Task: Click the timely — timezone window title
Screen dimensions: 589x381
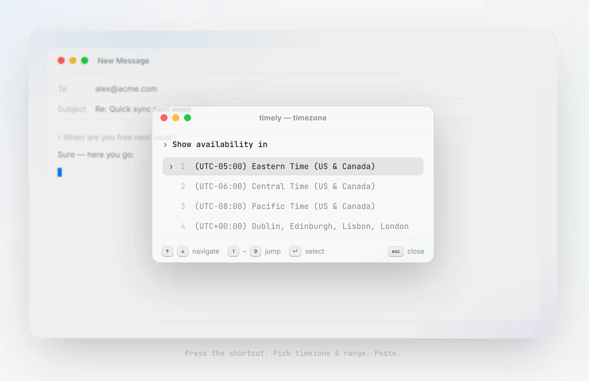Action: point(293,118)
